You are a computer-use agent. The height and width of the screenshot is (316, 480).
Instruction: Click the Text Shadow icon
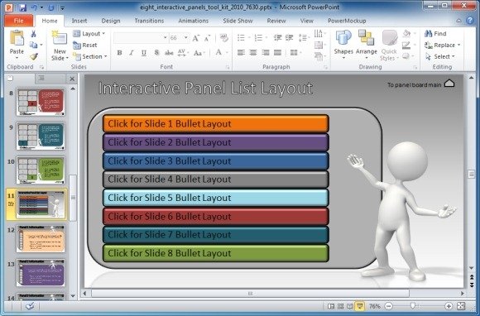point(156,53)
